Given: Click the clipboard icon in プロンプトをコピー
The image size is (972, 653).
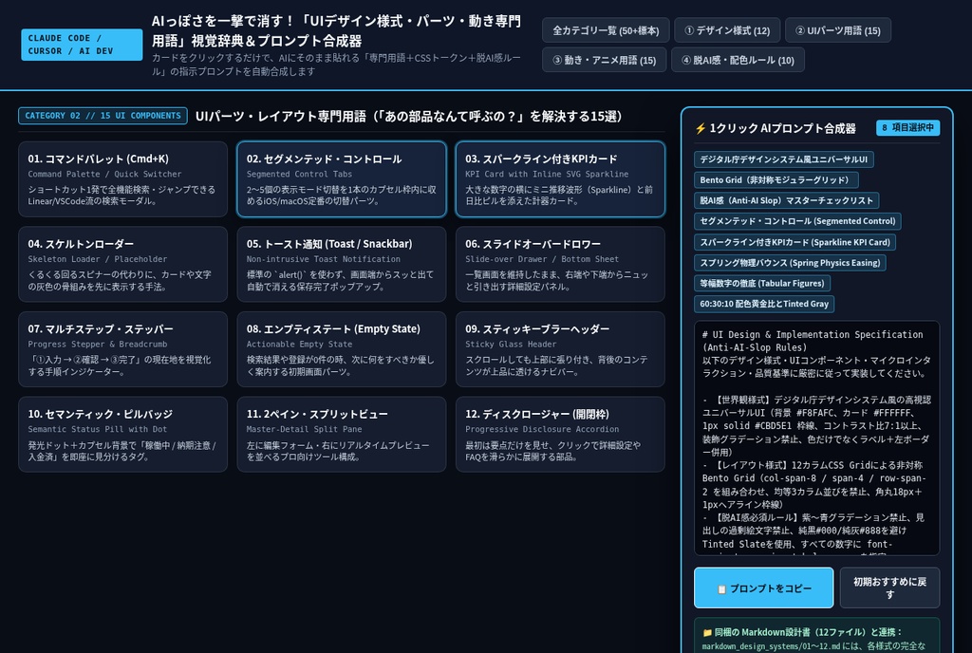Looking at the screenshot, I should coord(721,589).
